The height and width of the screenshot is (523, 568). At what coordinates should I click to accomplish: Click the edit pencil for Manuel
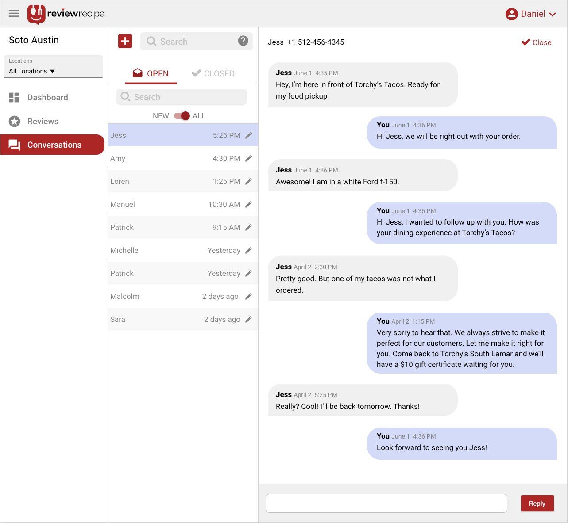pyautogui.click(x=249, y=204)
